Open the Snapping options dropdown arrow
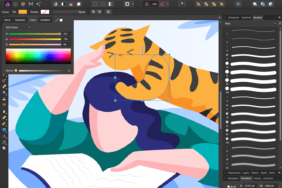Viewport: 282px width, 188px height. tap(168, 4)
